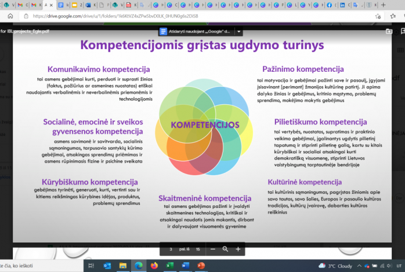Open Outlook from the taskbar
405x272 pixels.
coord(107,266)
